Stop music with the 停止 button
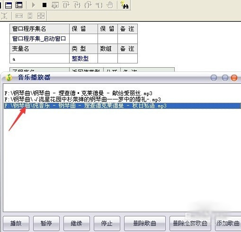 107,223
